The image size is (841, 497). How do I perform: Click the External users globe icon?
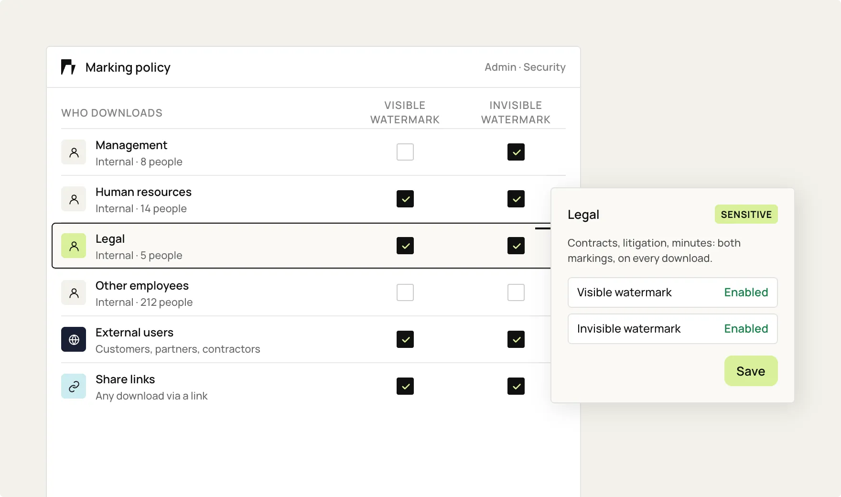click(74, 339)
